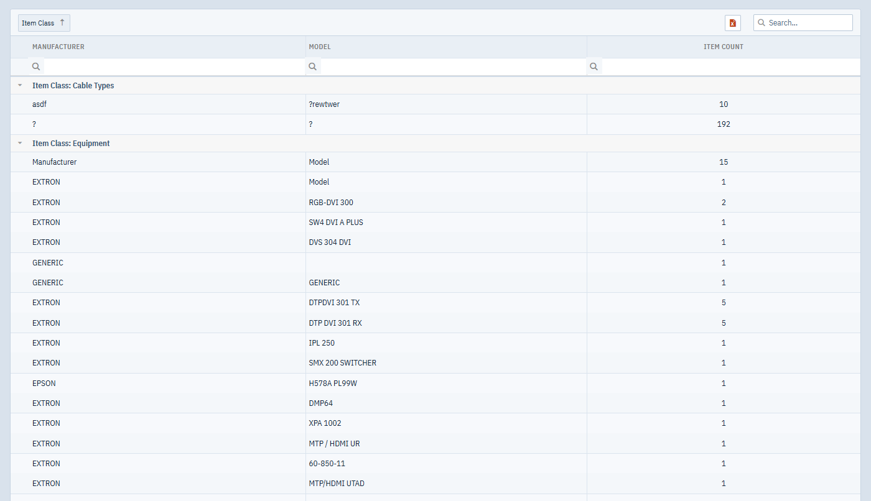Viewport: 871px width, 501px height.
Task: Focus the Search… box at top right
Action: pos(803,23)
